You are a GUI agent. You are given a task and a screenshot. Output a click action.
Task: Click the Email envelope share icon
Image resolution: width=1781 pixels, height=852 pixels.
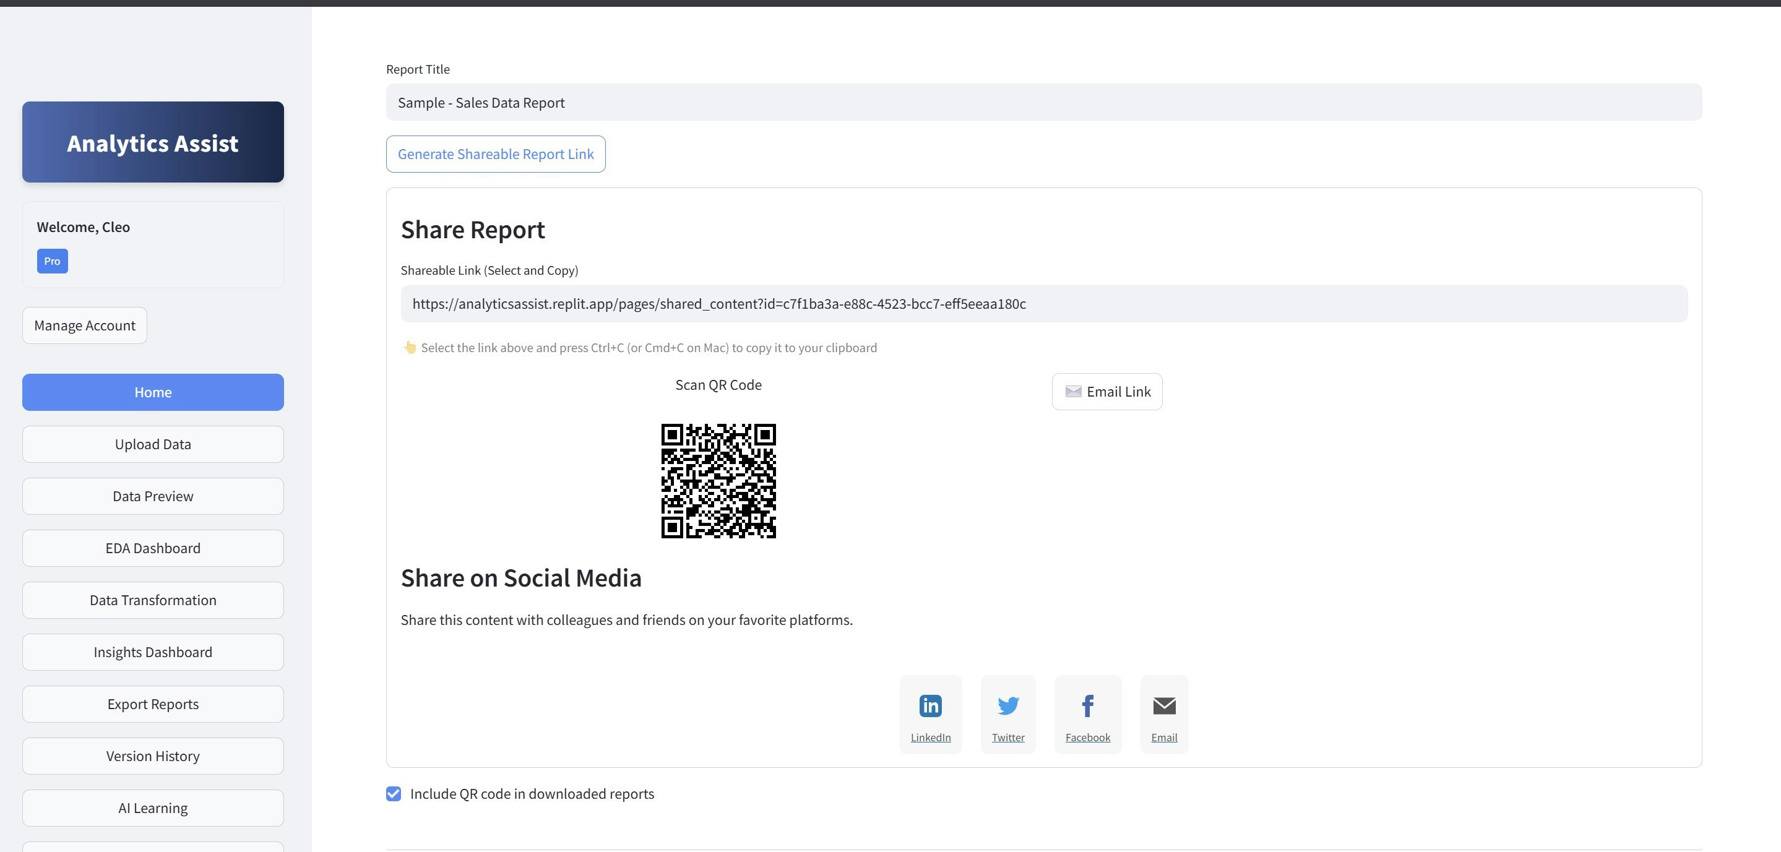(x=1163, y=705)
